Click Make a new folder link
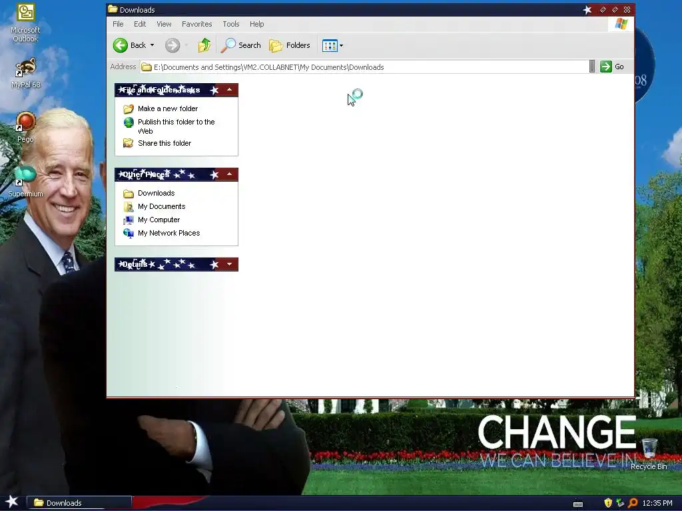Viewport: 682px width, 511px height. pos(168,108)
